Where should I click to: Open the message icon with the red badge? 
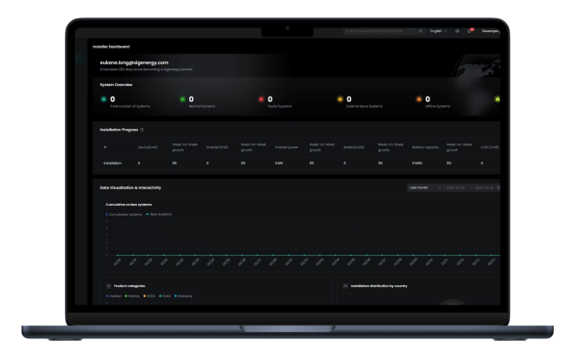(470, 31)
